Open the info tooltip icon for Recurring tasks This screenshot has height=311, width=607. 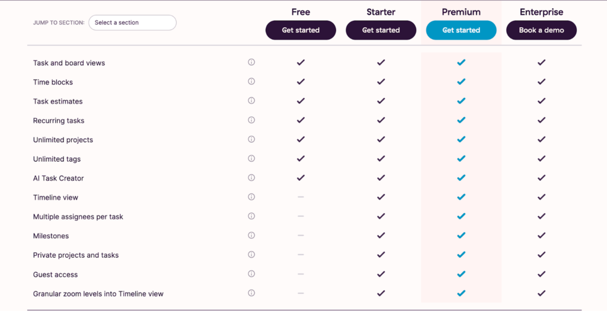pos(251,120)
